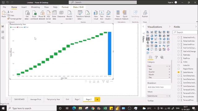Select the Q&A visual icon
198x111 pixels.
click(x=152, y=49)
